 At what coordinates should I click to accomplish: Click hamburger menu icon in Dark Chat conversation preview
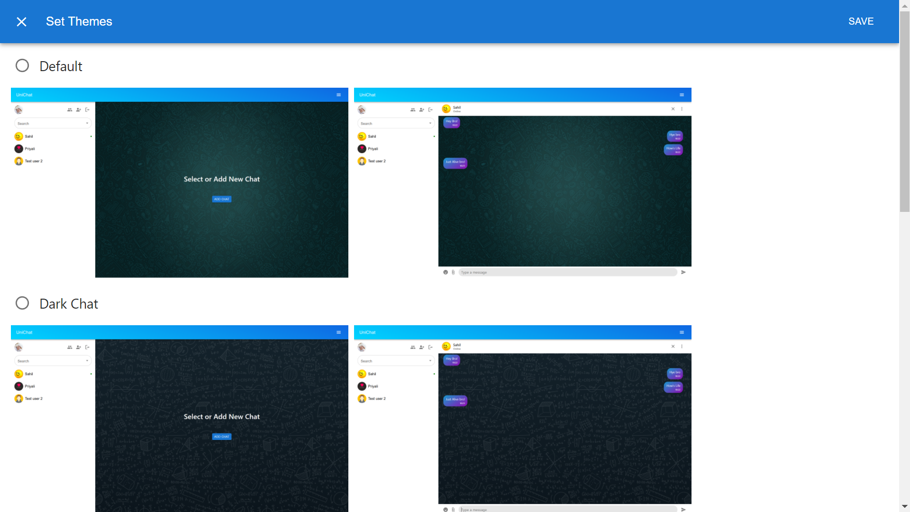click(x=682, y=332)
